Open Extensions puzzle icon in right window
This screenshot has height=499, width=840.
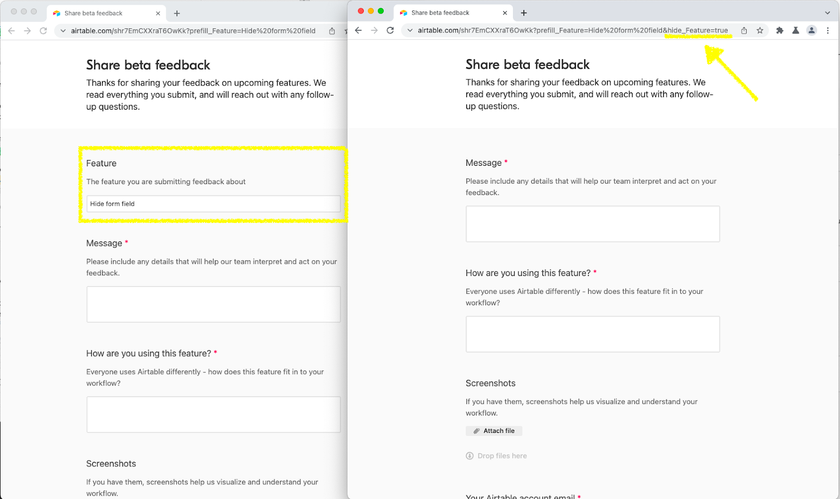[780, 30]
